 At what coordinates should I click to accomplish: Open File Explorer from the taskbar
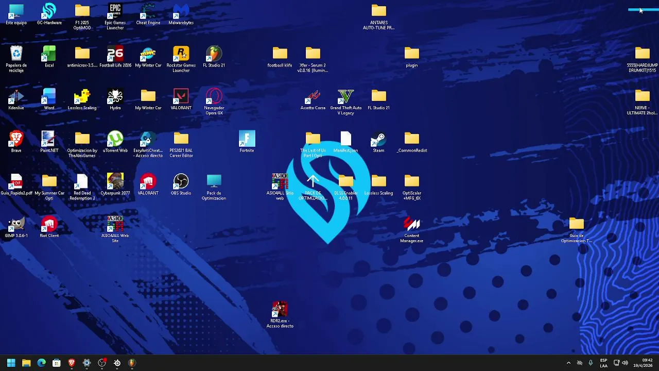tap(26, 363)
